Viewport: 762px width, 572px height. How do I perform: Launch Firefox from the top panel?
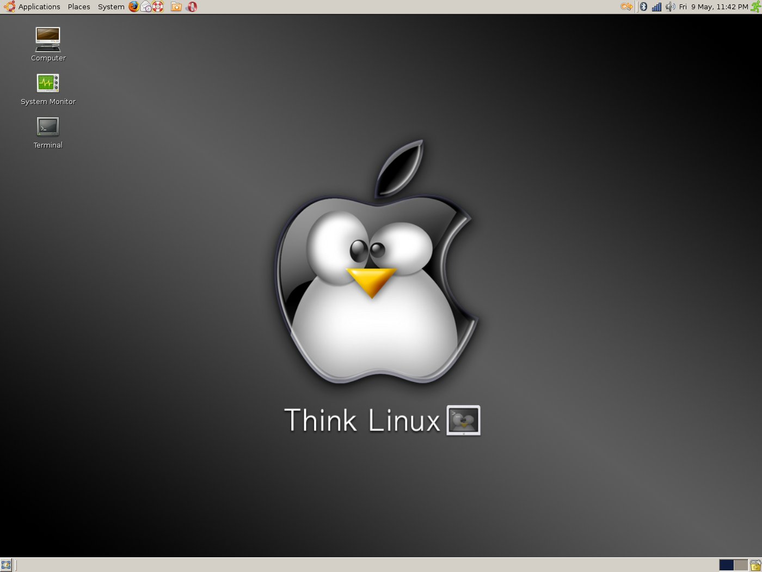pyautogui.click(x=134, y=7)
